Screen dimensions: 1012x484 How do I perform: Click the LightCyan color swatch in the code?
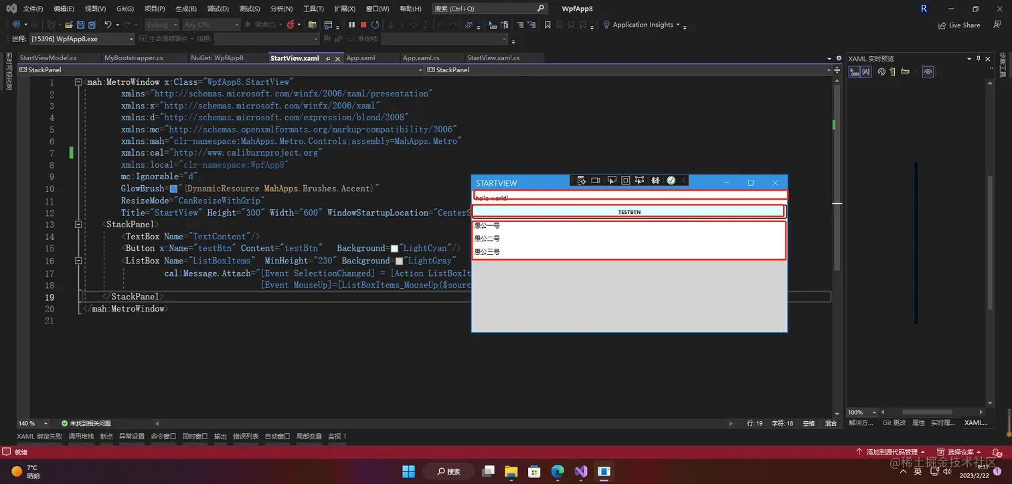tap(394, 249)
